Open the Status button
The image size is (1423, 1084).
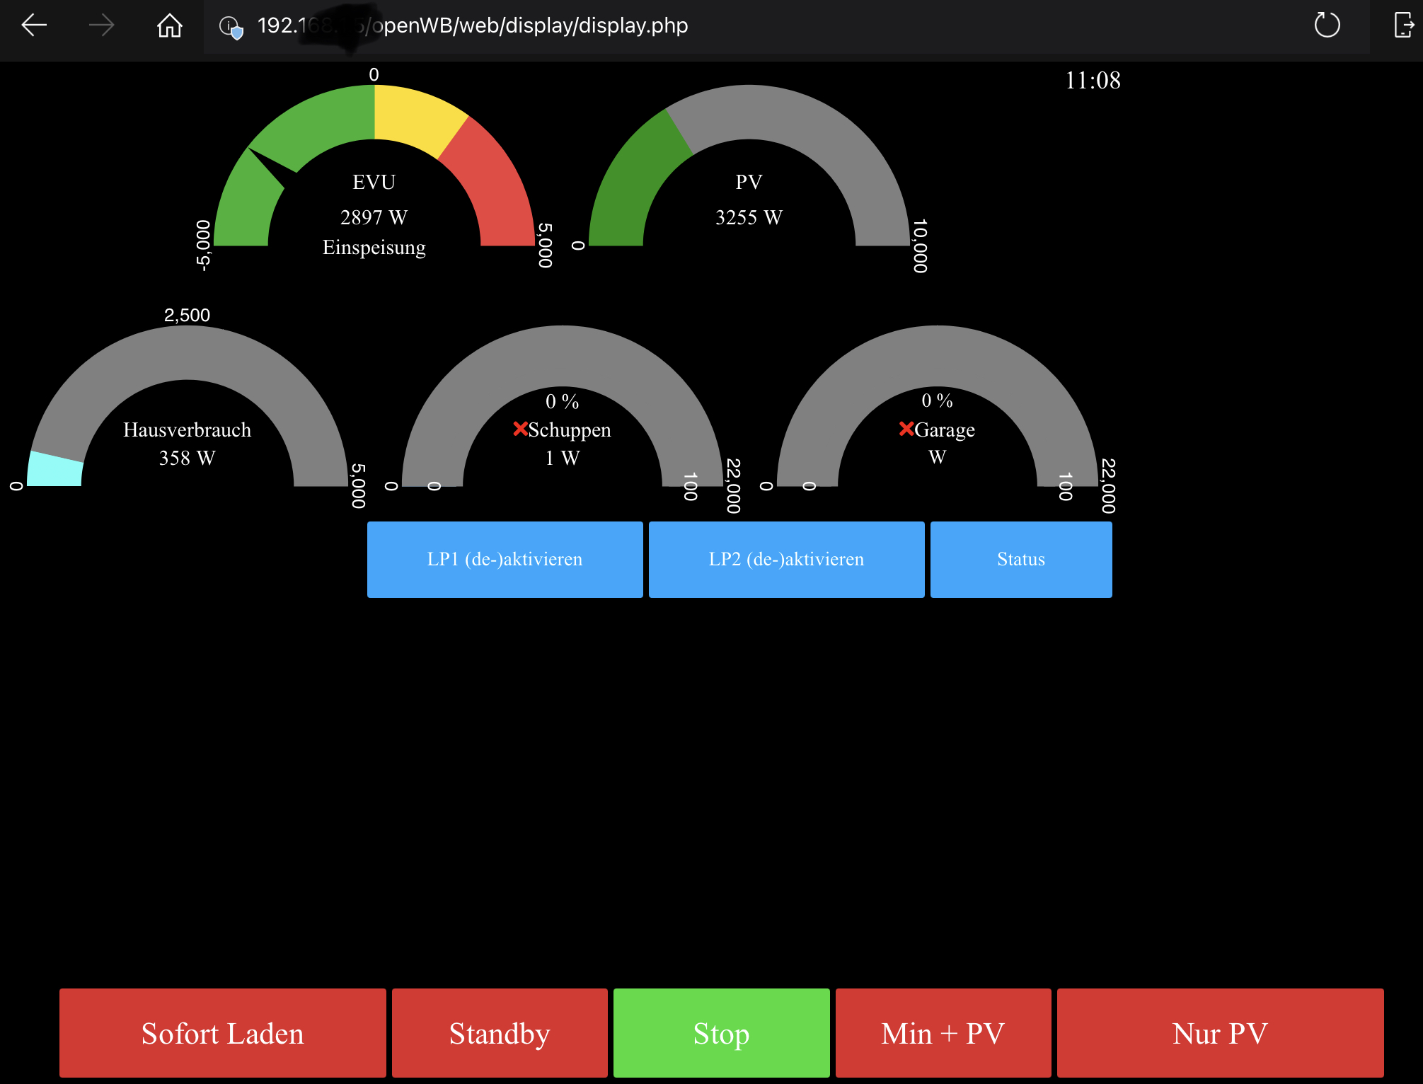click(1020, 559)
